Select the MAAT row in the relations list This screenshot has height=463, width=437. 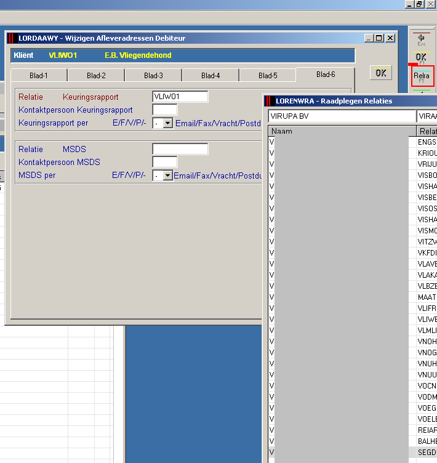tap(353, 297)
